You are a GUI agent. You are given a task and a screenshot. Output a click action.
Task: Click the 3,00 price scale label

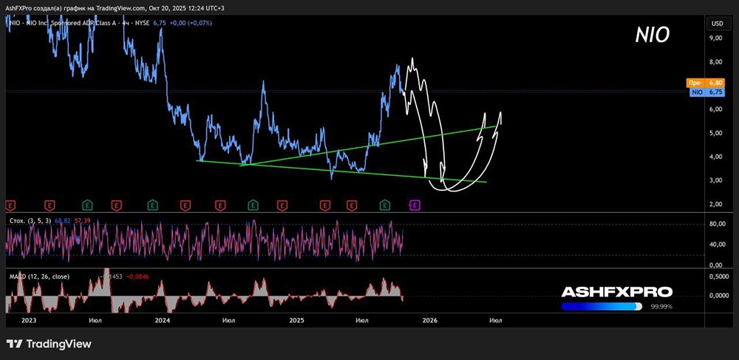pyautogui.click(x=715, y=180)
